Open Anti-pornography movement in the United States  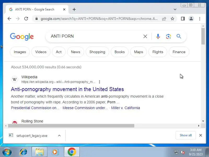coord(67,89)
